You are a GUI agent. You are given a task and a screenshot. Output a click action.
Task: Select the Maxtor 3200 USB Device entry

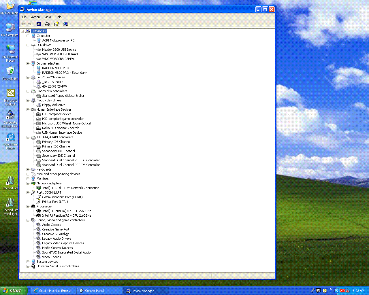click(59, 50)
